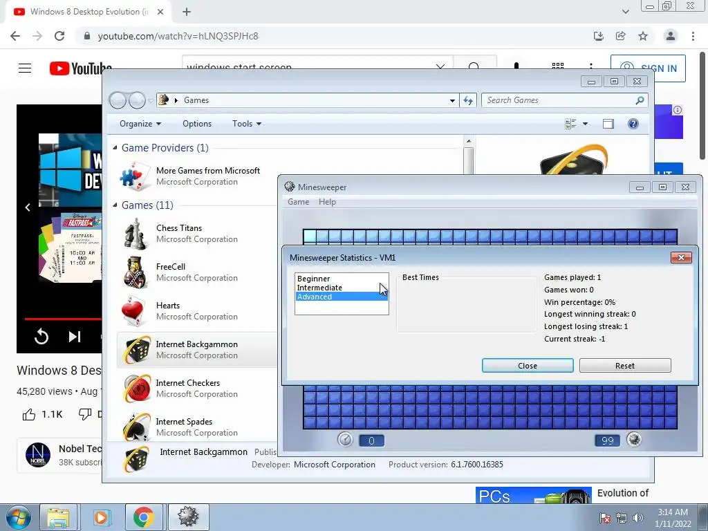This screenshot has height=531, width=708.
Task: Click the Chrome address bar URL
Action: [178, 36]
